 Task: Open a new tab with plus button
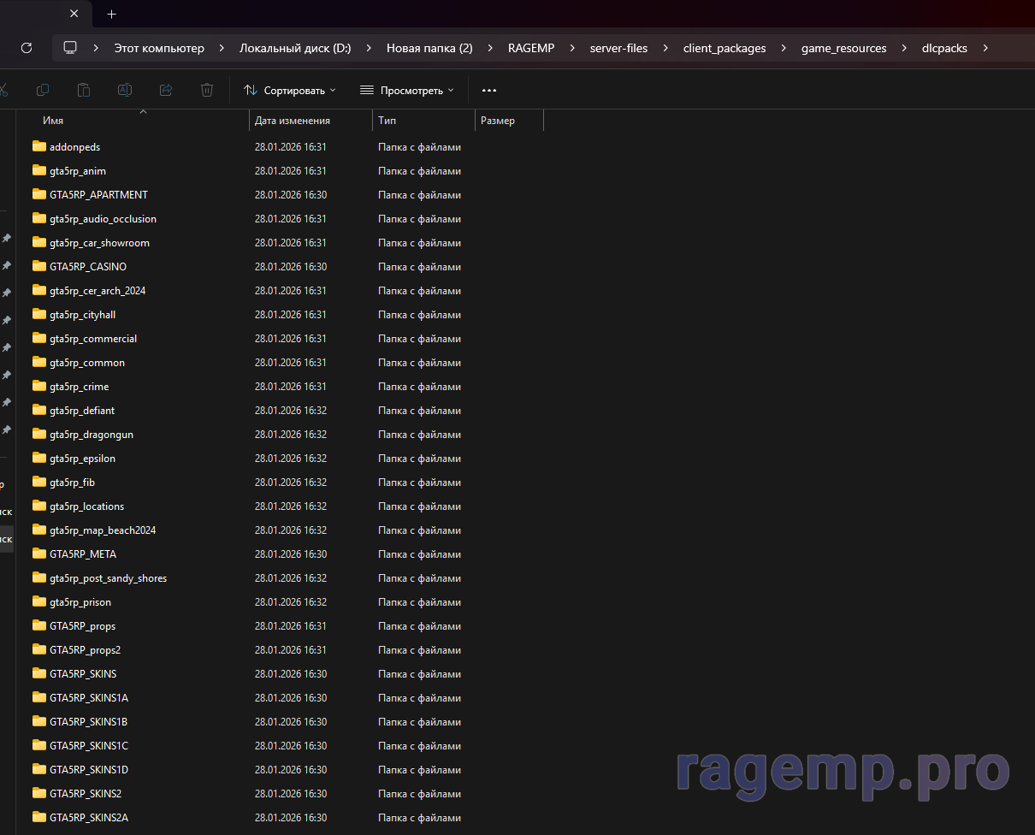tap(112, 14)
